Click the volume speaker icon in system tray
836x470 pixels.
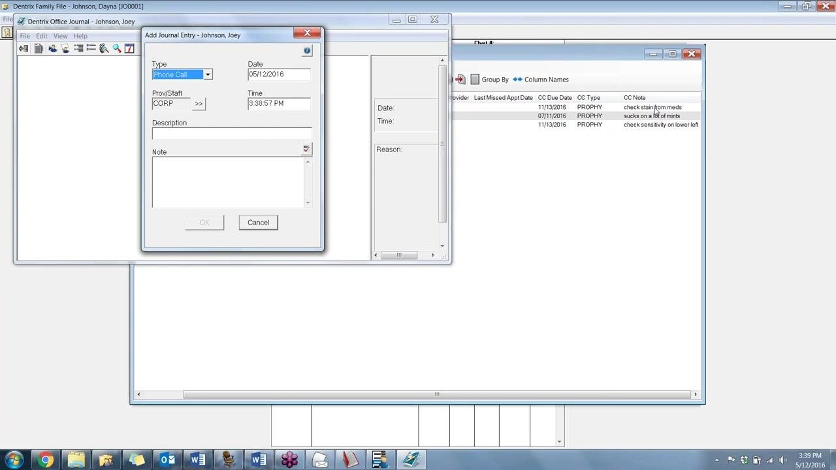(783, 460)
